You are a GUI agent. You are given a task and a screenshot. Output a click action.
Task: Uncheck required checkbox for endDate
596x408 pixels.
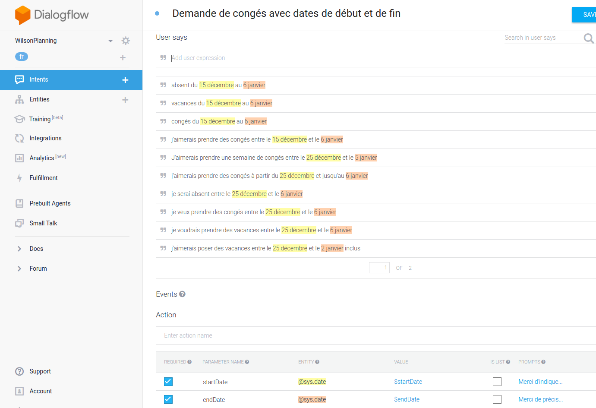(168, 399)
